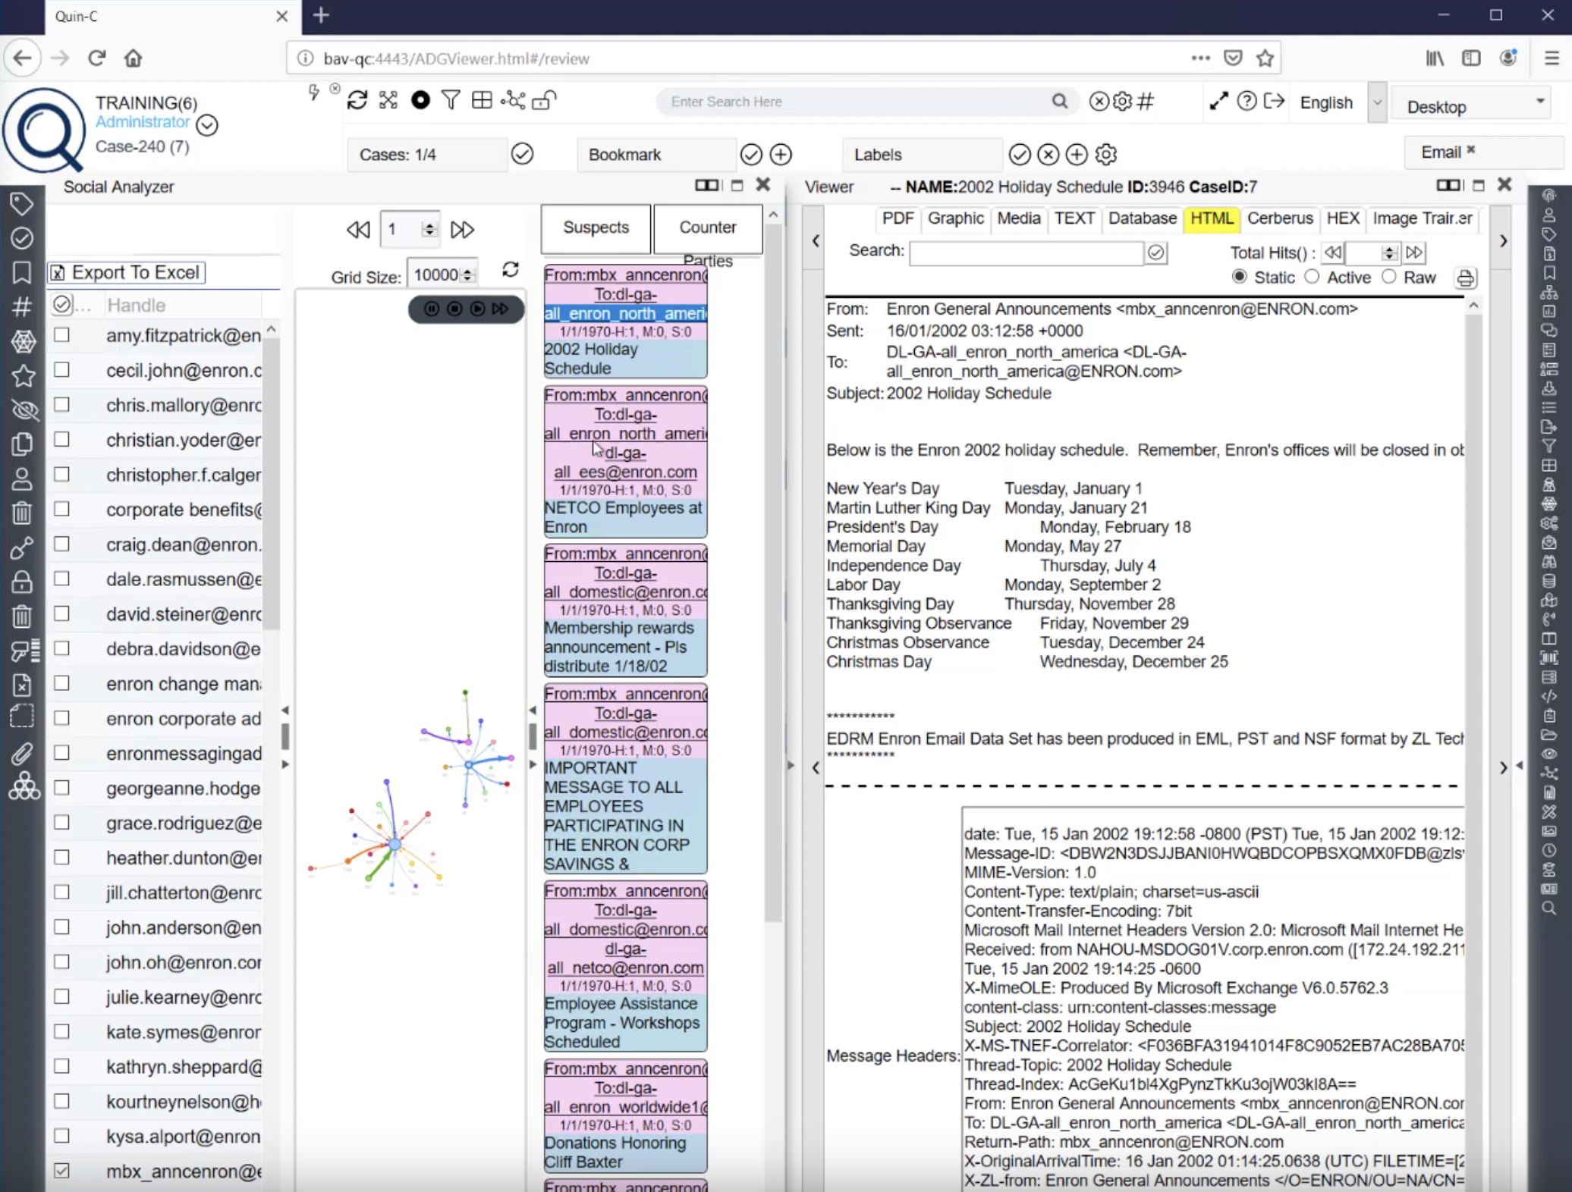Click the hidden eye icon in left sidebar
Screen dimensions: 1572x1192
[x=24, y=411]
